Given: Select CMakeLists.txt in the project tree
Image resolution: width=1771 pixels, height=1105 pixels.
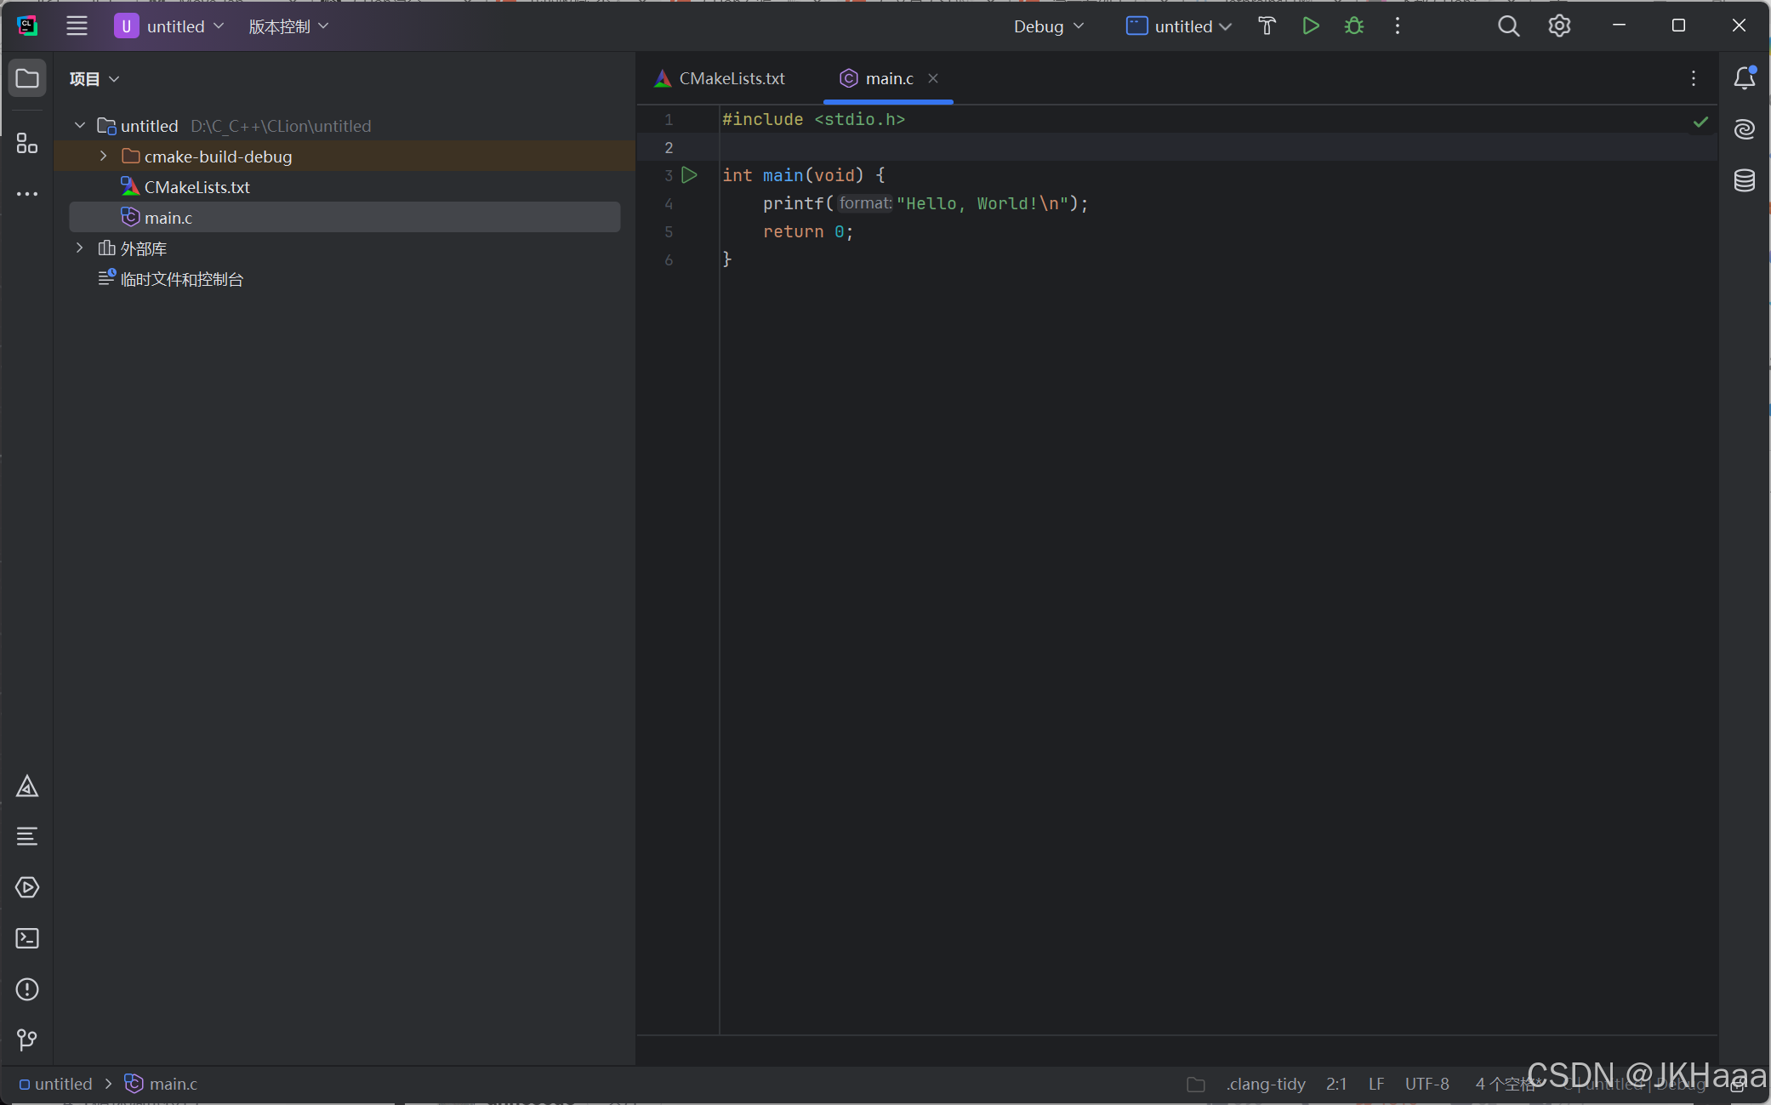Looking at the screenshot, I should 196,187.
